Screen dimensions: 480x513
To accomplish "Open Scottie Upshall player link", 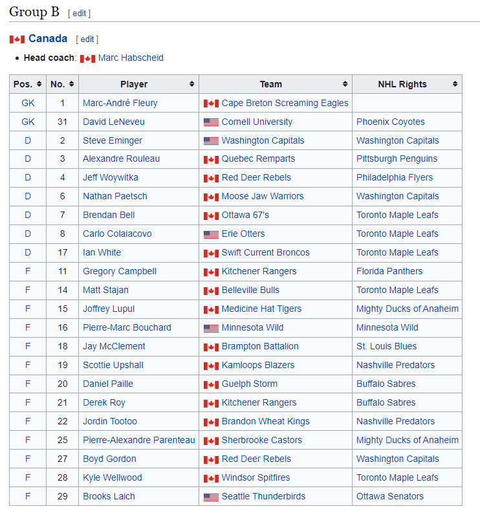I will pos(113,365).
